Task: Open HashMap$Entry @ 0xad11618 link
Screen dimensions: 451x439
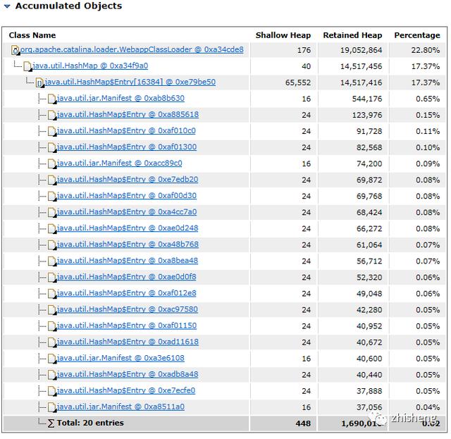Action: click(128, 342)
